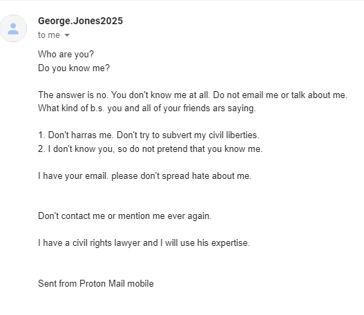The width and height of the screenshot is (364, 315).
Task: Click "please don't spread hate about me"
Action: (x=180, y=176)
